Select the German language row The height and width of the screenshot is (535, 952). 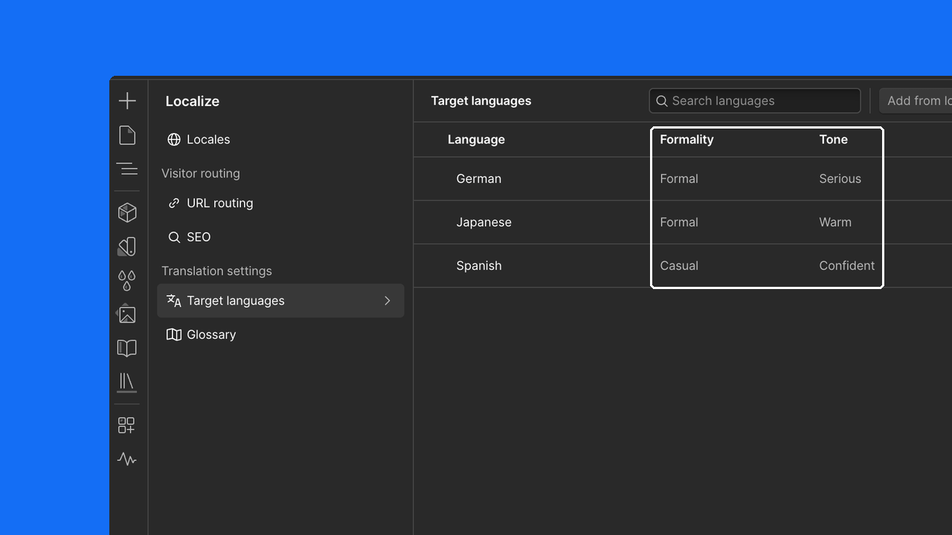coord(683,178)
